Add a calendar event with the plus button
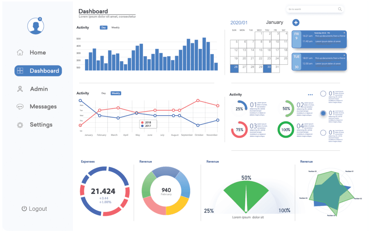Viewport: 370px width, 231px height. 296,23
